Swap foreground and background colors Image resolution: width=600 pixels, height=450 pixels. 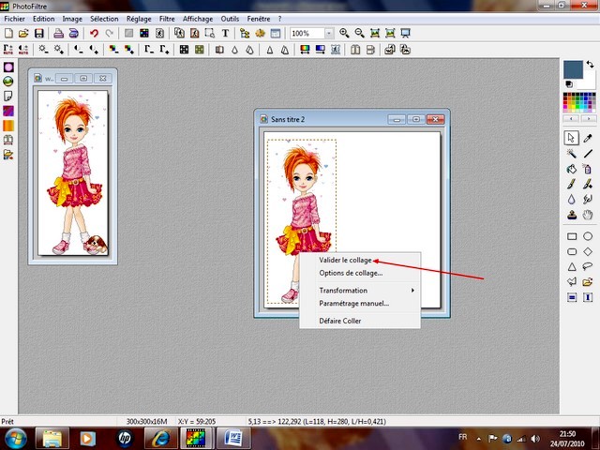pos(590,65)
